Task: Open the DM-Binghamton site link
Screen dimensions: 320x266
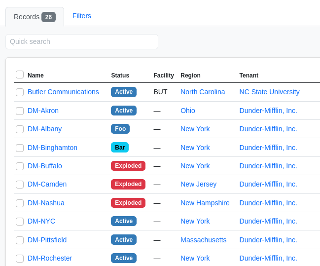Action: (52, 148)
